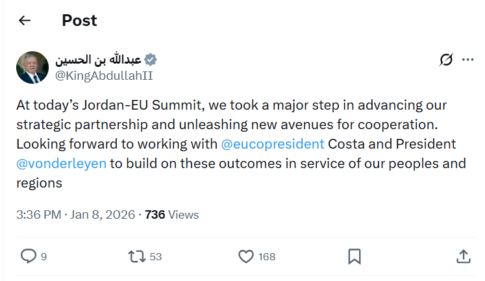The height and width of the screenshot is (281, 485).
Task: Click the Grok icon on the post
Action: (446, 60)
